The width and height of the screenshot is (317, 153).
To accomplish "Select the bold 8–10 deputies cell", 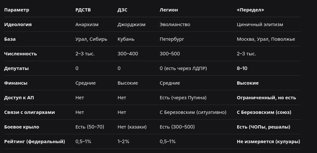I will click(x=242, y=68).
